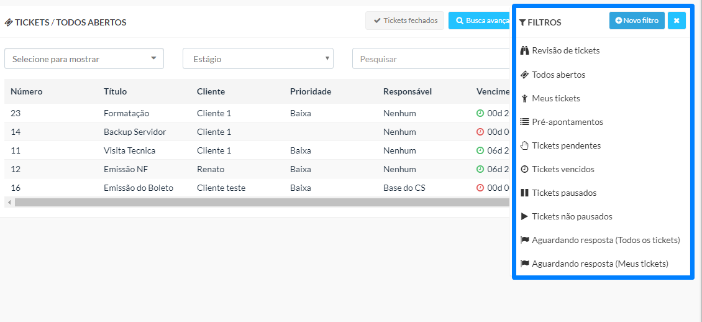Click the Pesquisar search field

pos(431,58)
